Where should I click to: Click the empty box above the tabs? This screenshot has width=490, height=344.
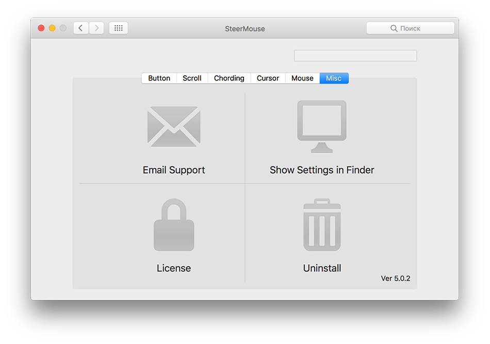355,56
